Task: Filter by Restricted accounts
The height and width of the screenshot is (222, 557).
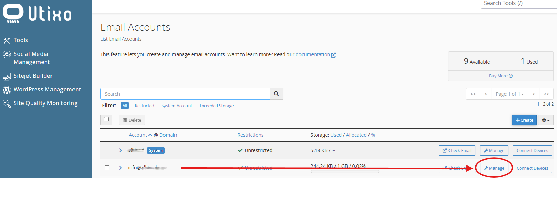Action: click(144, 106)
